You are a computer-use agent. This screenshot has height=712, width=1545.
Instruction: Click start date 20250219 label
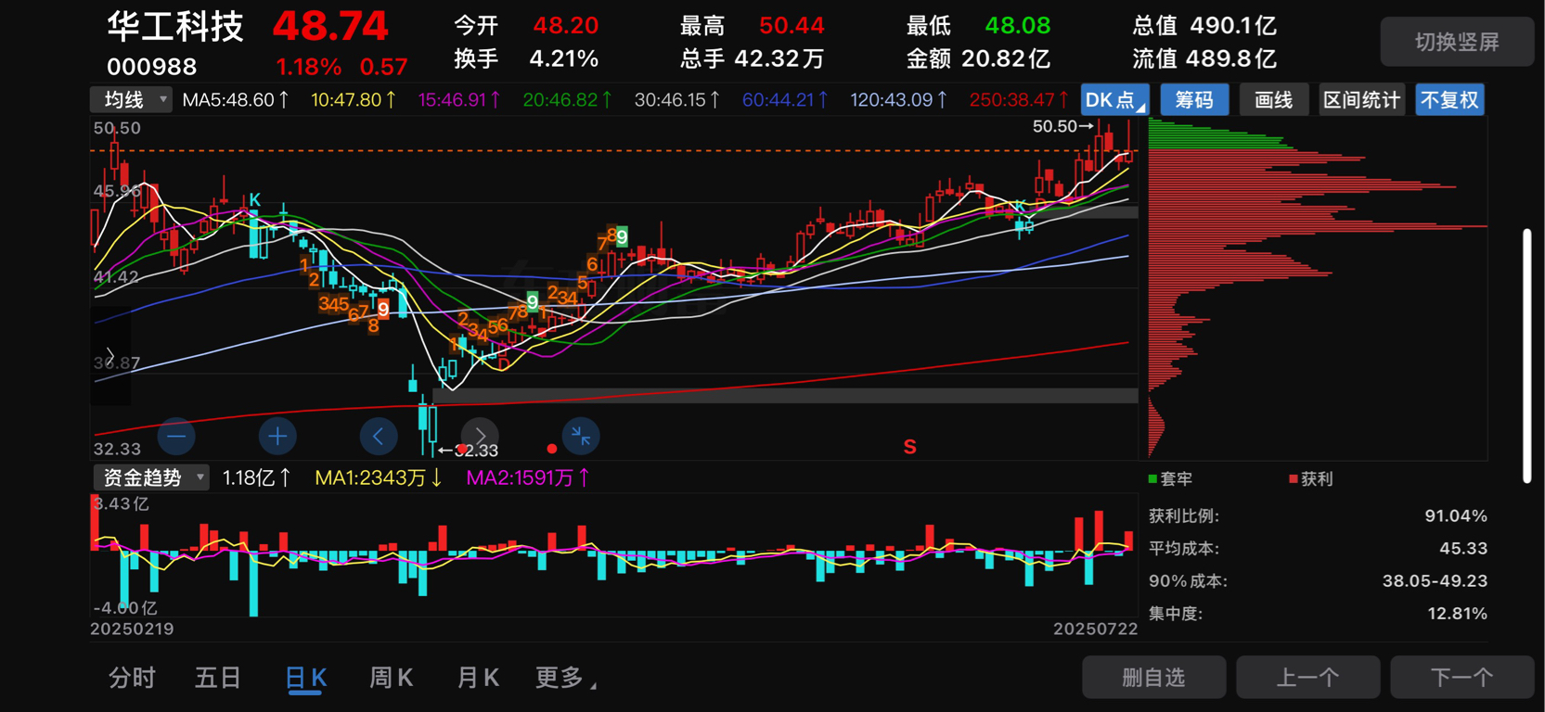pos(132,629)
